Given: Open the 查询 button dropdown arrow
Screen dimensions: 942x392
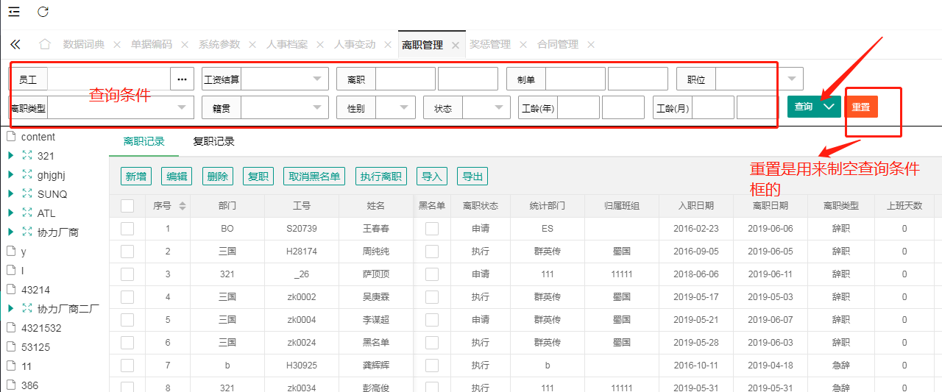Looking at the screenshot, I should (x=829, y=107).
